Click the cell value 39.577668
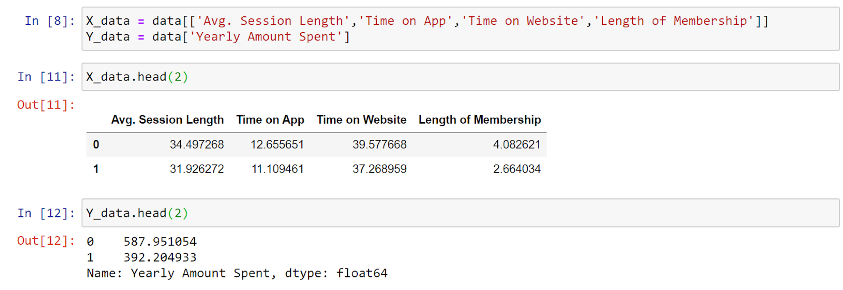The height and width of the screenshot is (290, 843). pyautogui.click(x=379, y=145)
